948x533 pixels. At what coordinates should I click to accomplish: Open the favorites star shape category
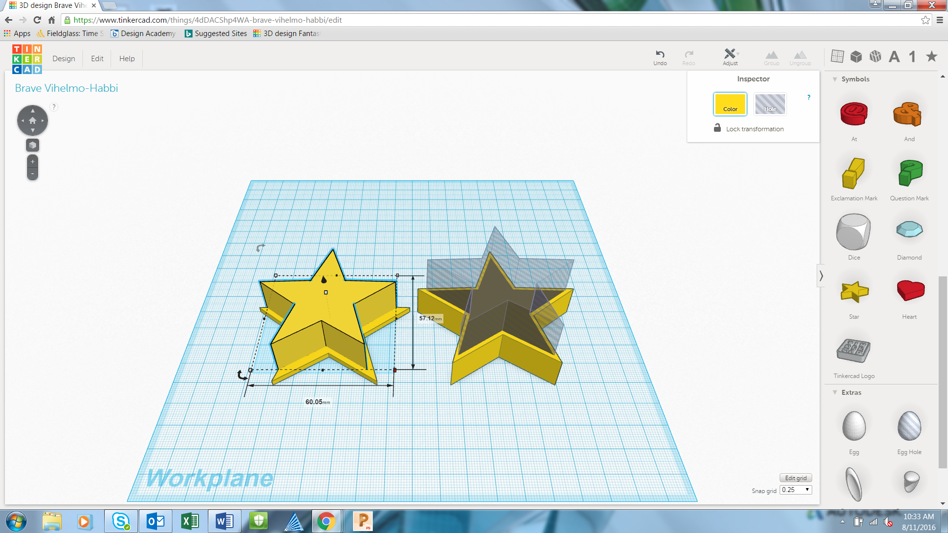[931, 56]
